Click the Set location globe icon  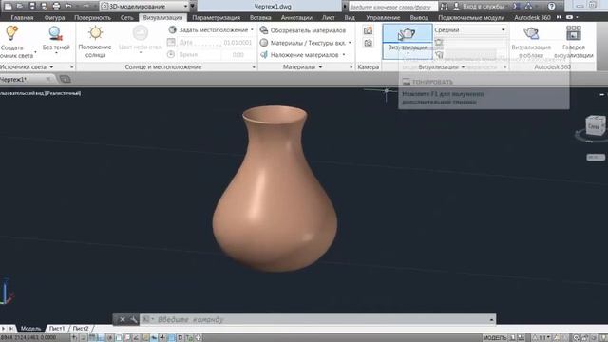tap(173, 29)
